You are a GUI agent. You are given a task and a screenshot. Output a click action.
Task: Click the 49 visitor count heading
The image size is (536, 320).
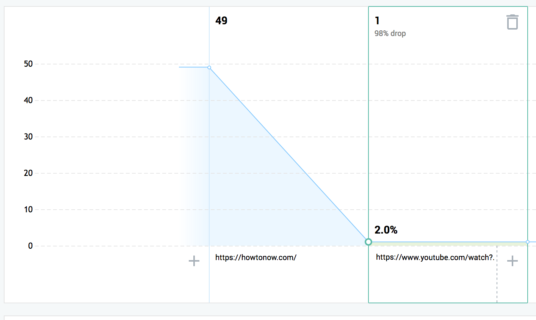pyautogui.click(x=221, y=20)
